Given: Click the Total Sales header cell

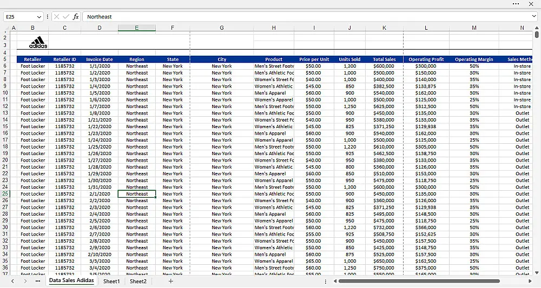Looking at the screenshot, I should (x=384, y=59).
